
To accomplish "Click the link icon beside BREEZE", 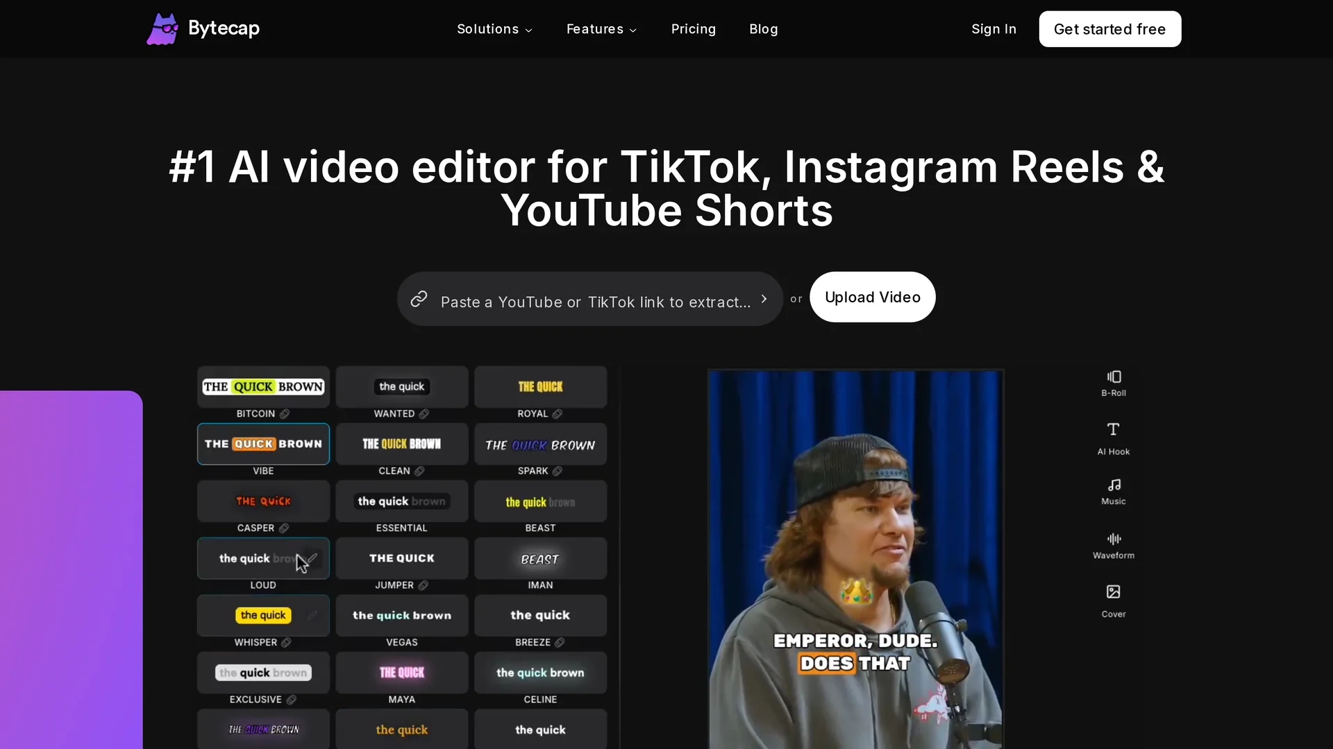I will 560,643.
